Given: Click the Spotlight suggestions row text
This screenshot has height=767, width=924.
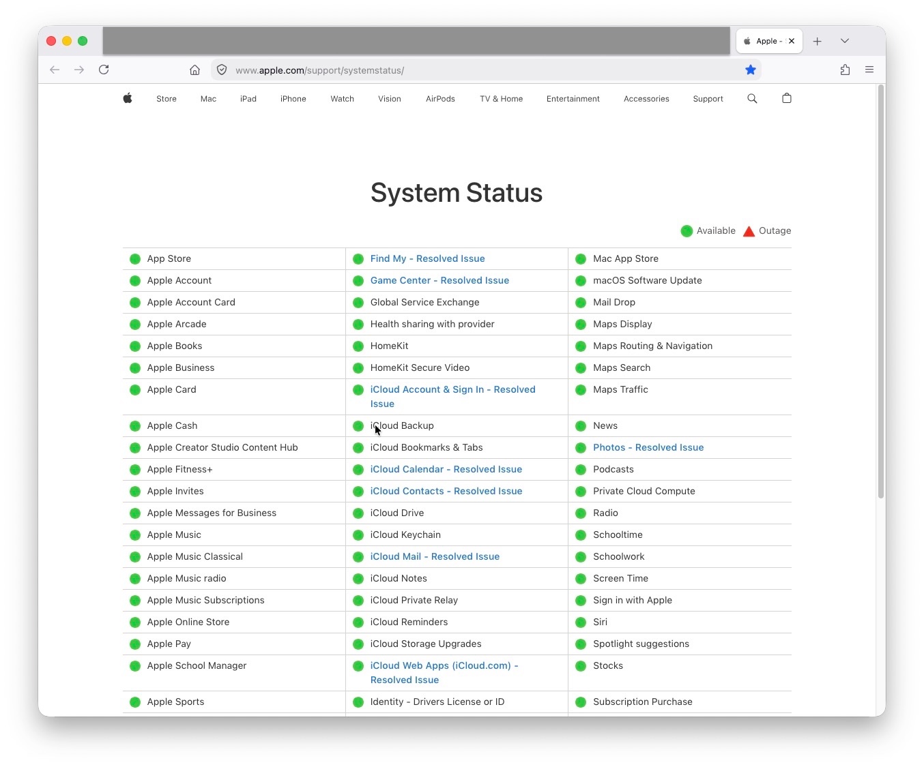Looking at the screenshot, I should 641,644.
